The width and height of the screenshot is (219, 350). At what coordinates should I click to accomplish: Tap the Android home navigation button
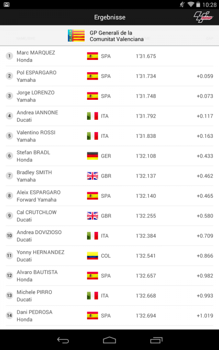tap(109, 340)
